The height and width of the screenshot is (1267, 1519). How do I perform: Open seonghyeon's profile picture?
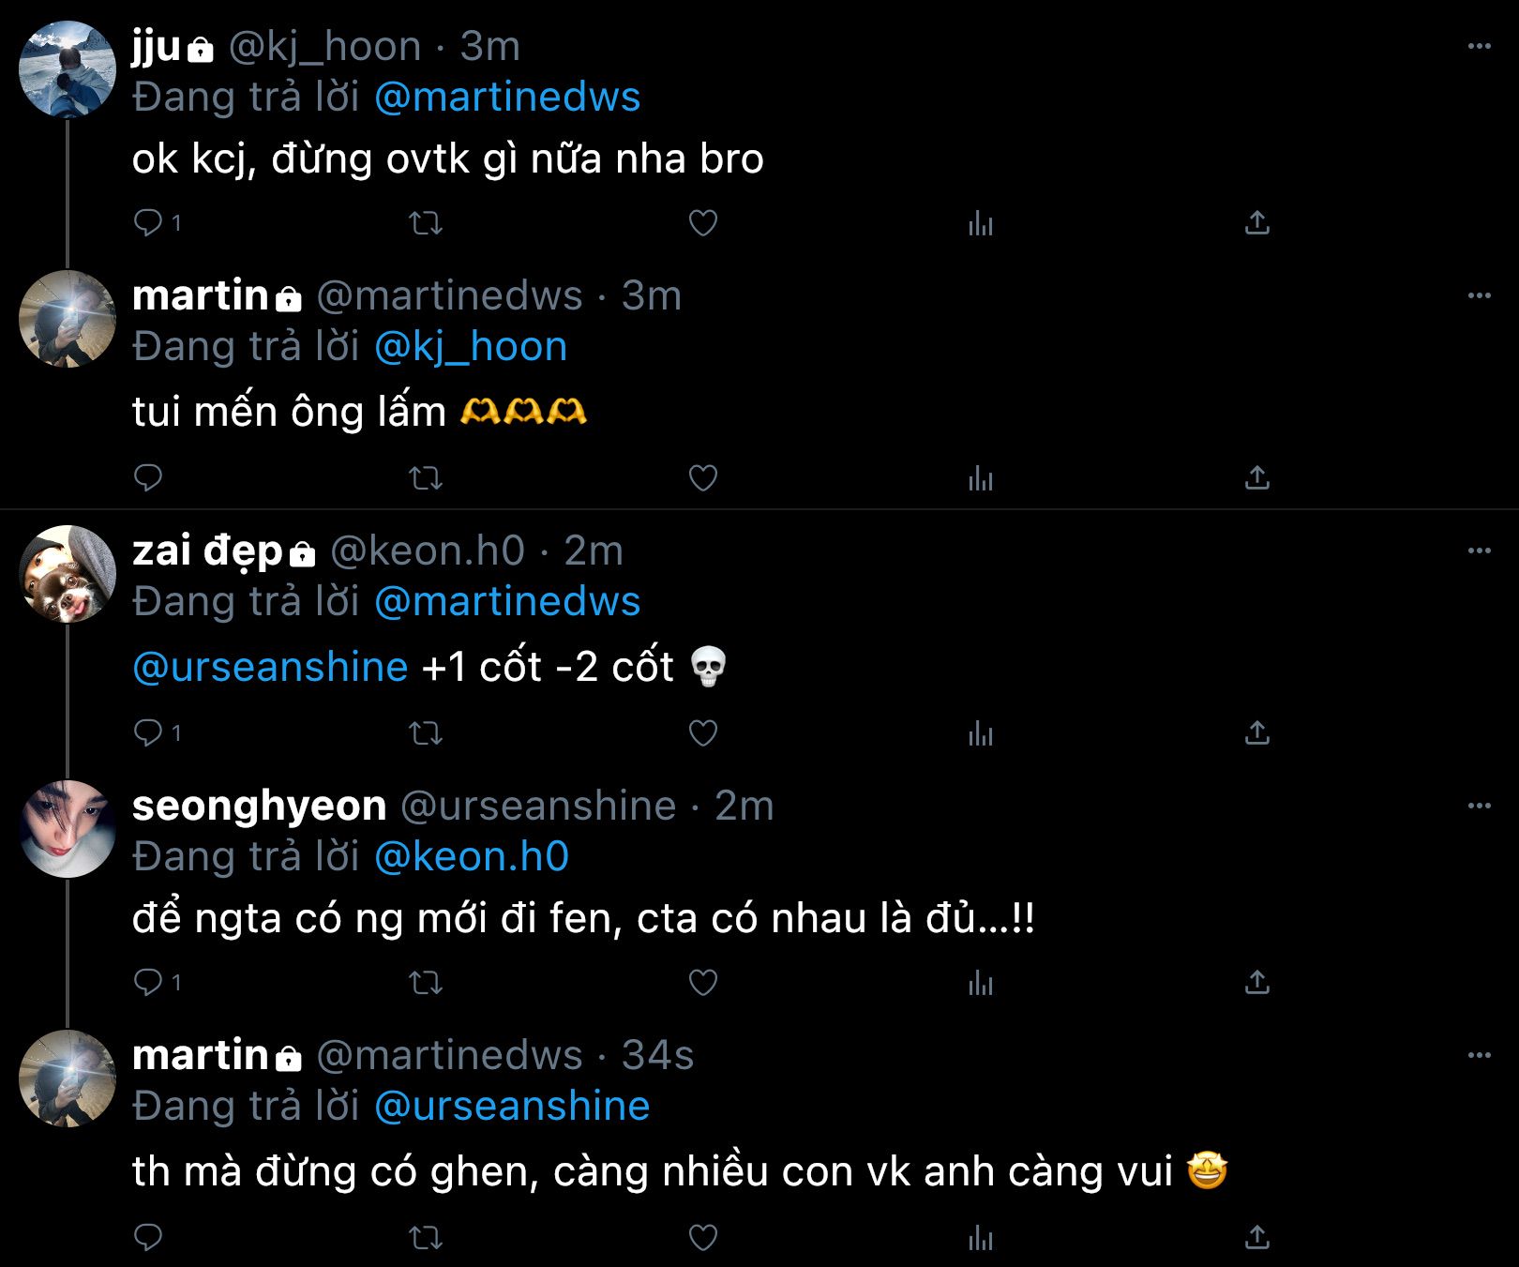[68, 829]
